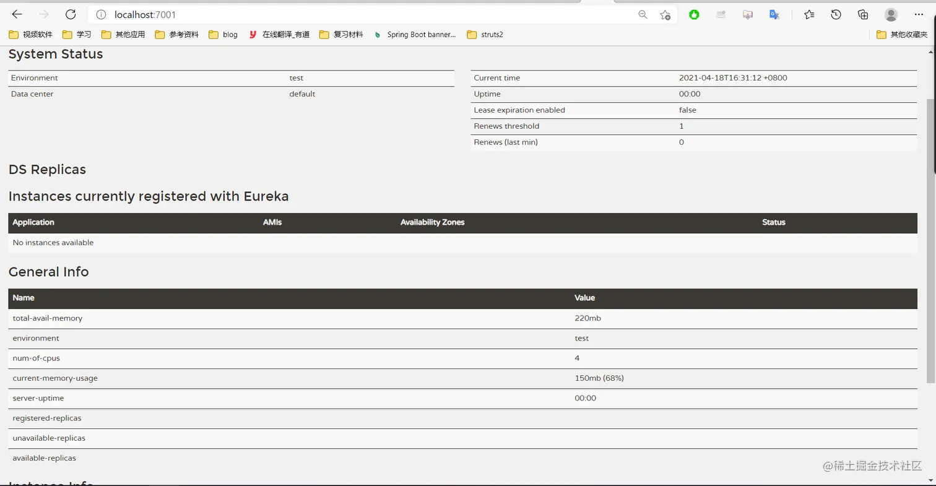View site information icon beside the address
The image size is (936, 486).
pos(101,14)
